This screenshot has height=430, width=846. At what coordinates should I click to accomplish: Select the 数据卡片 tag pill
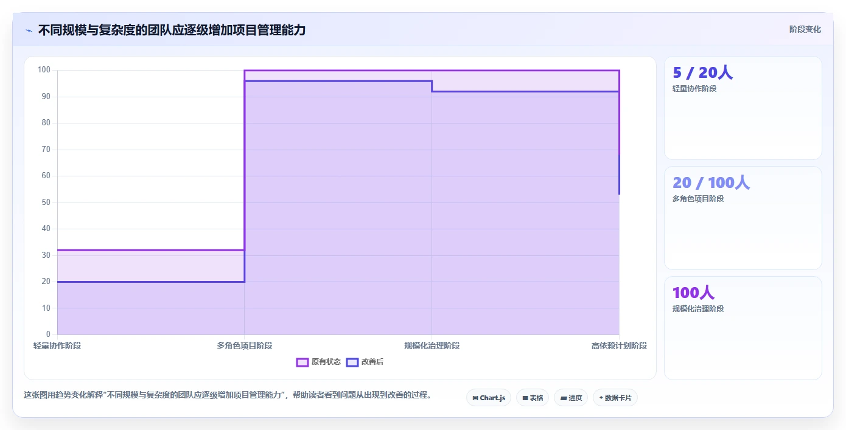615,398
